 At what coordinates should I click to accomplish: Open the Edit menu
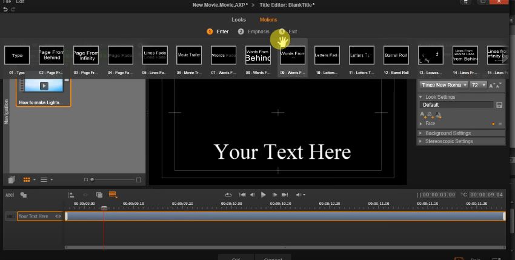point(20,2)
